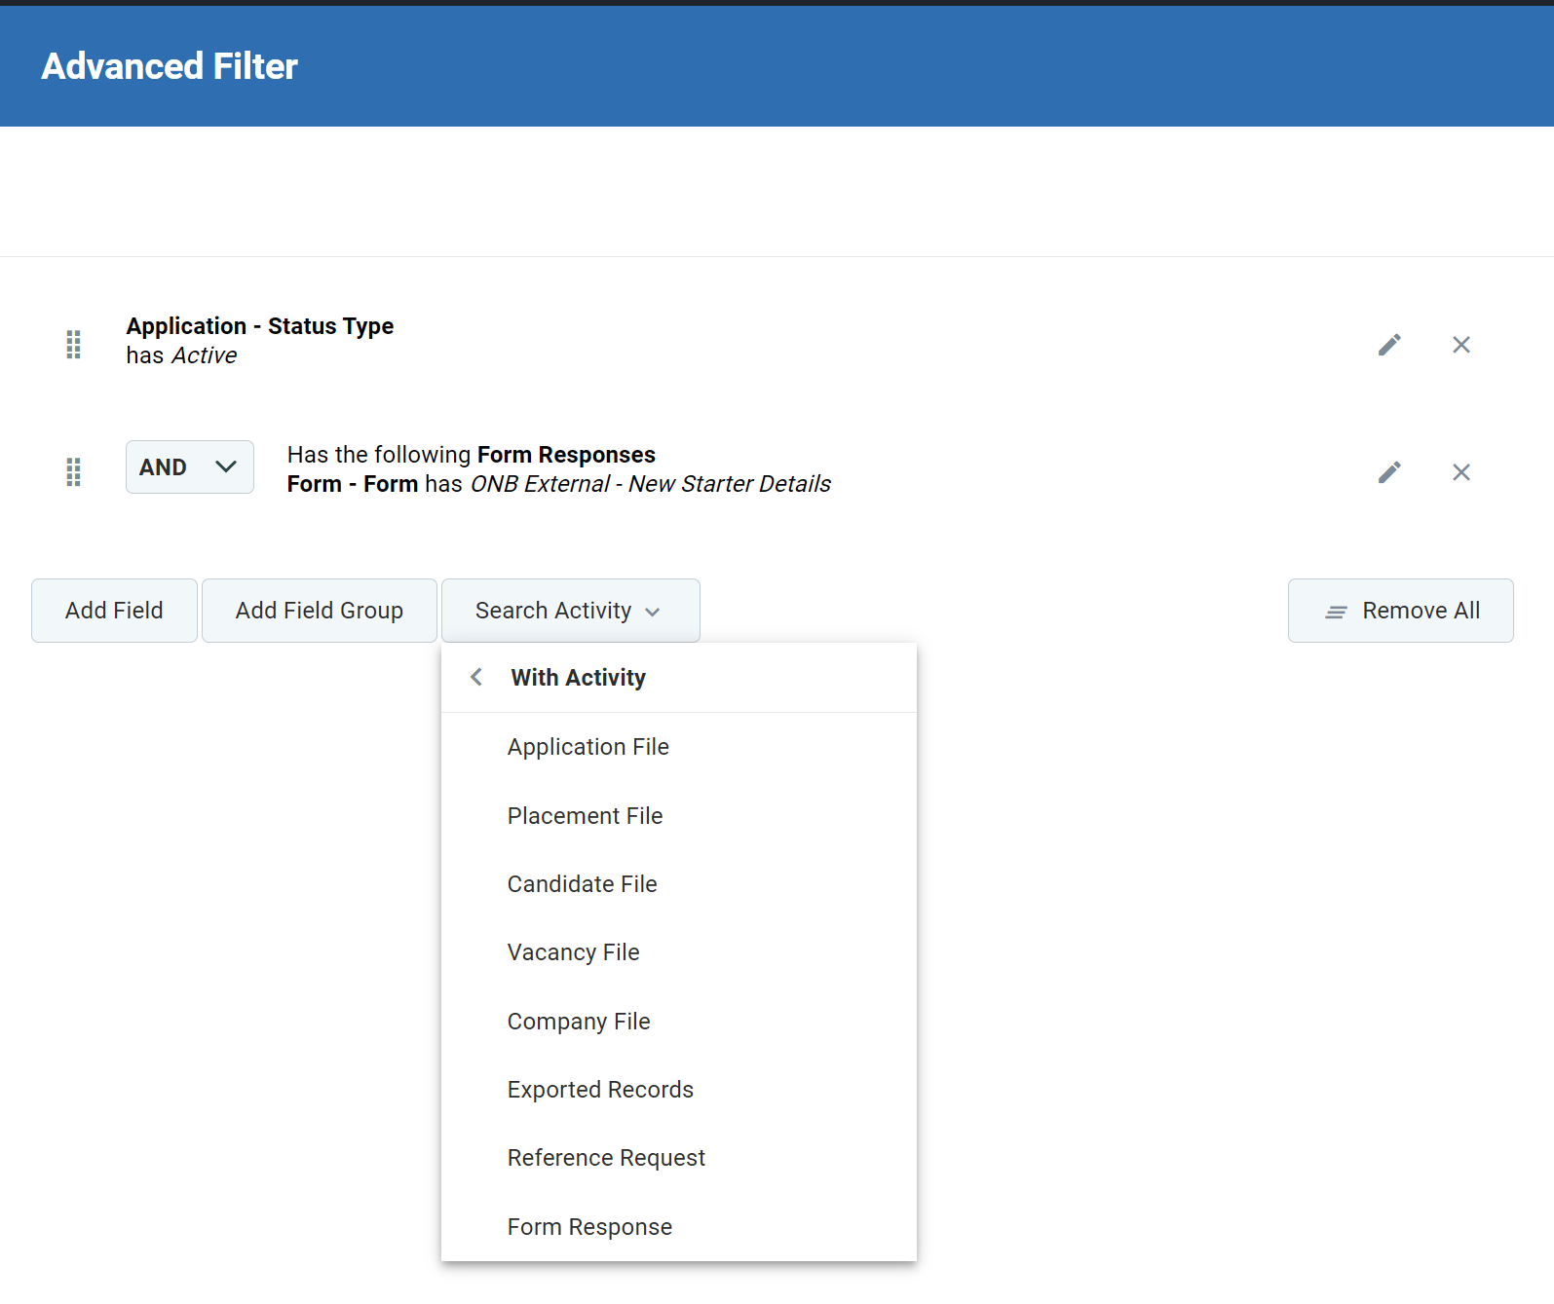
Task: Pick Exported Records menu entry
Action: point(679,1090)
